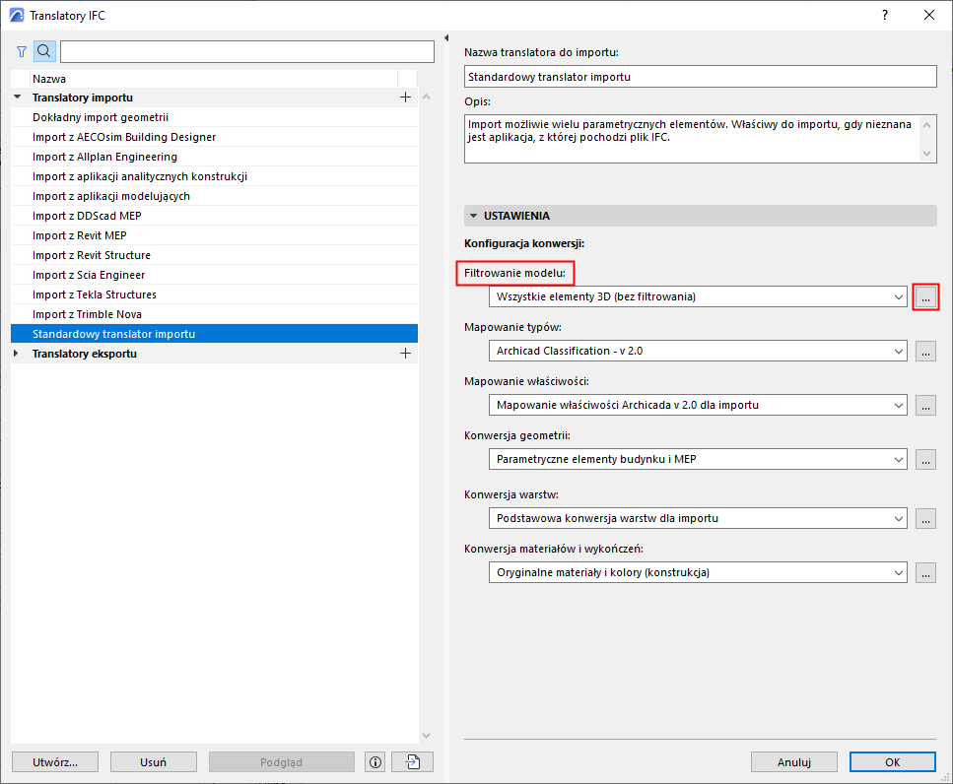Click the Utwórz... button

[x=55, y=762]
